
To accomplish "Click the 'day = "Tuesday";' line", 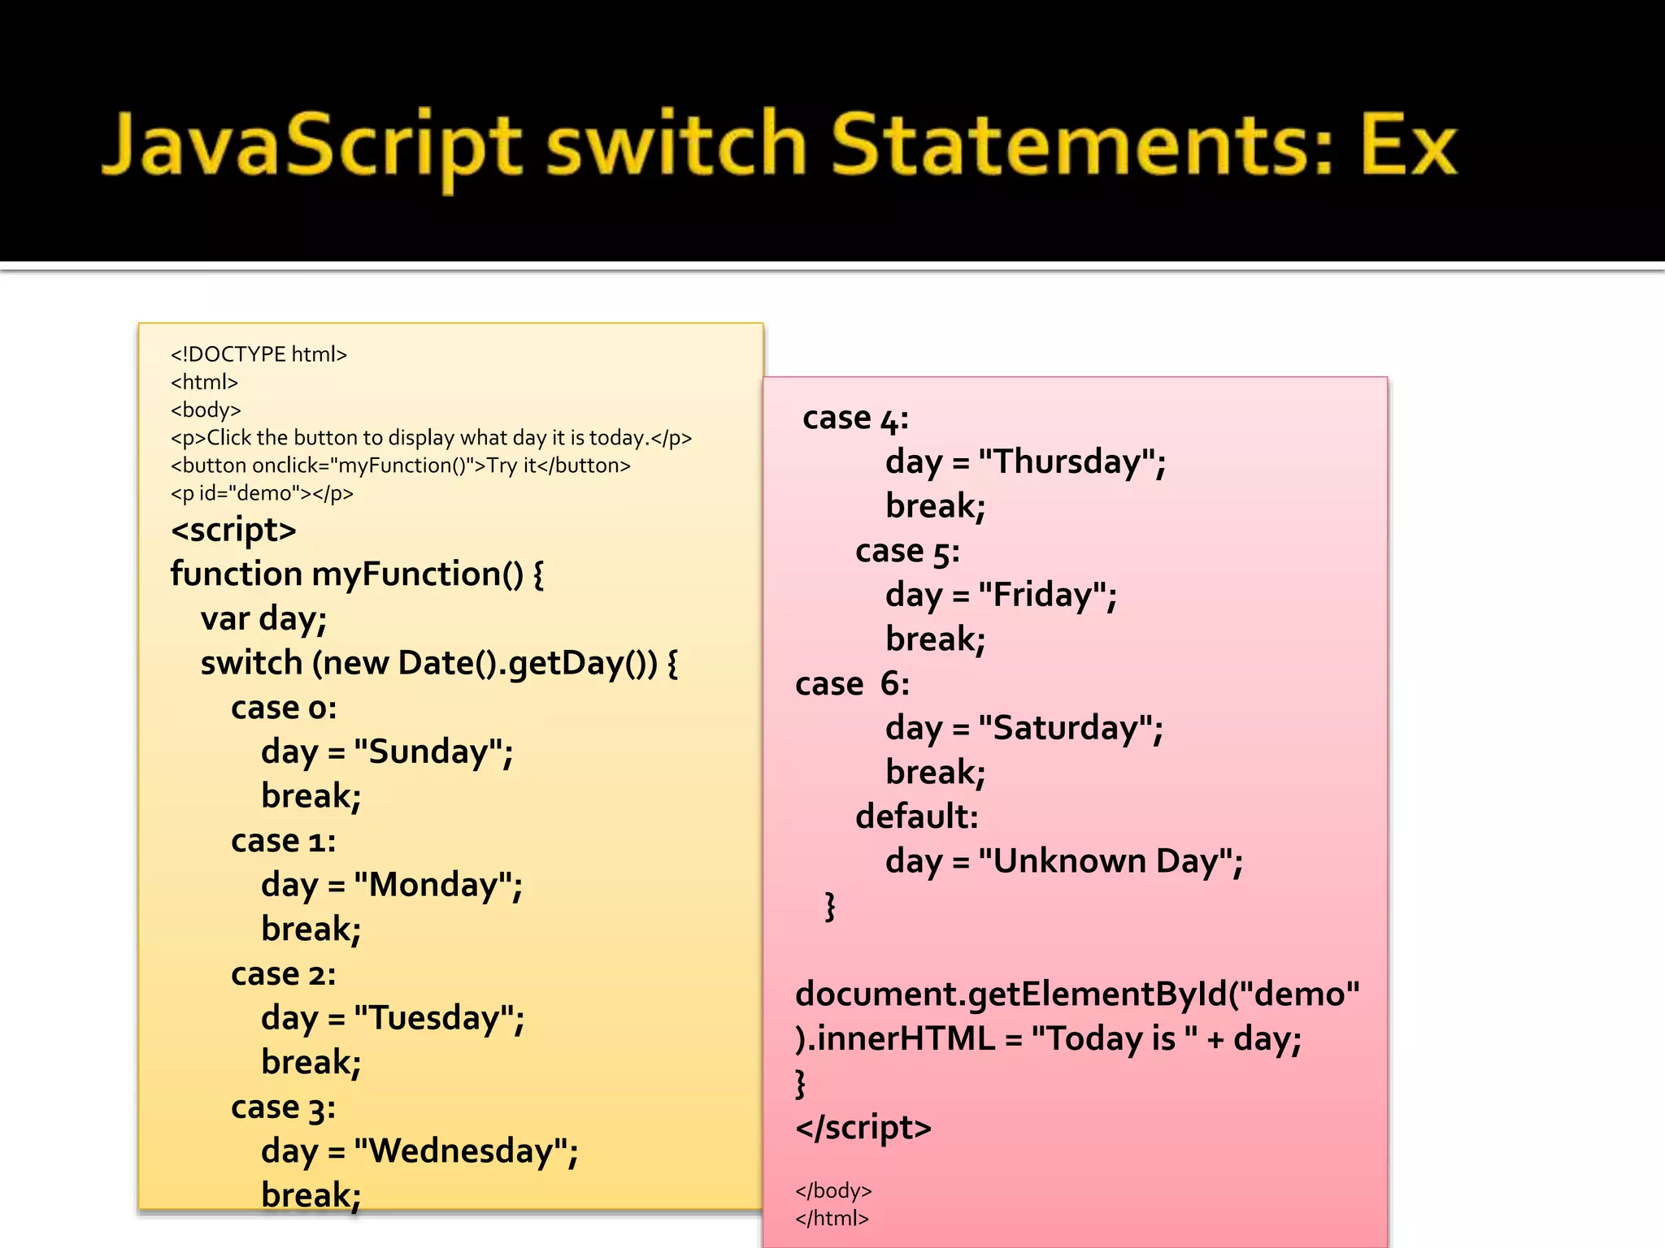I will (393, 1019).
